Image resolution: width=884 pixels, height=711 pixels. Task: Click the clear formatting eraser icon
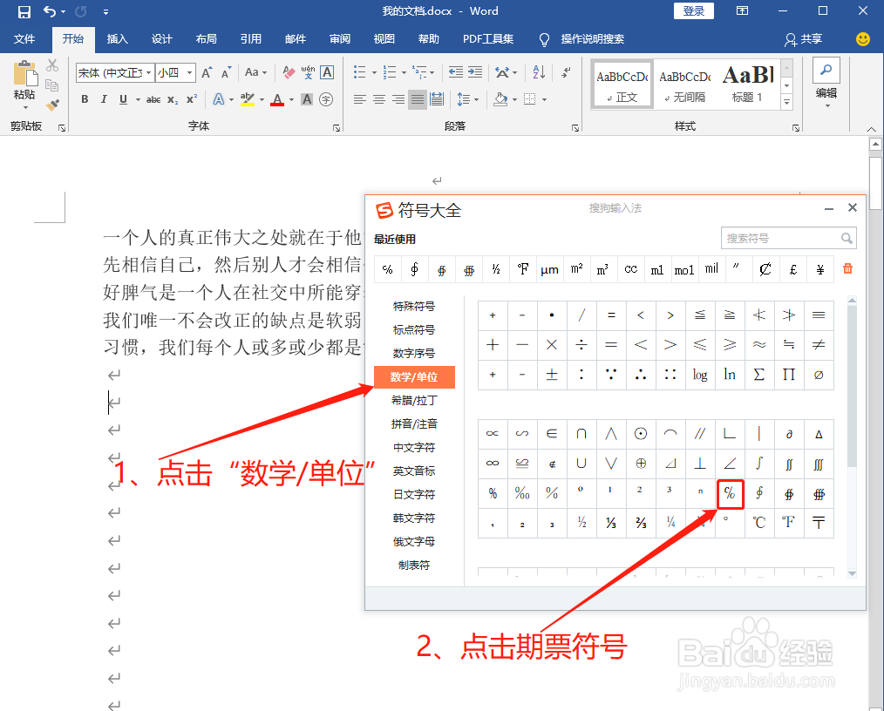click(x=290, y=71)
